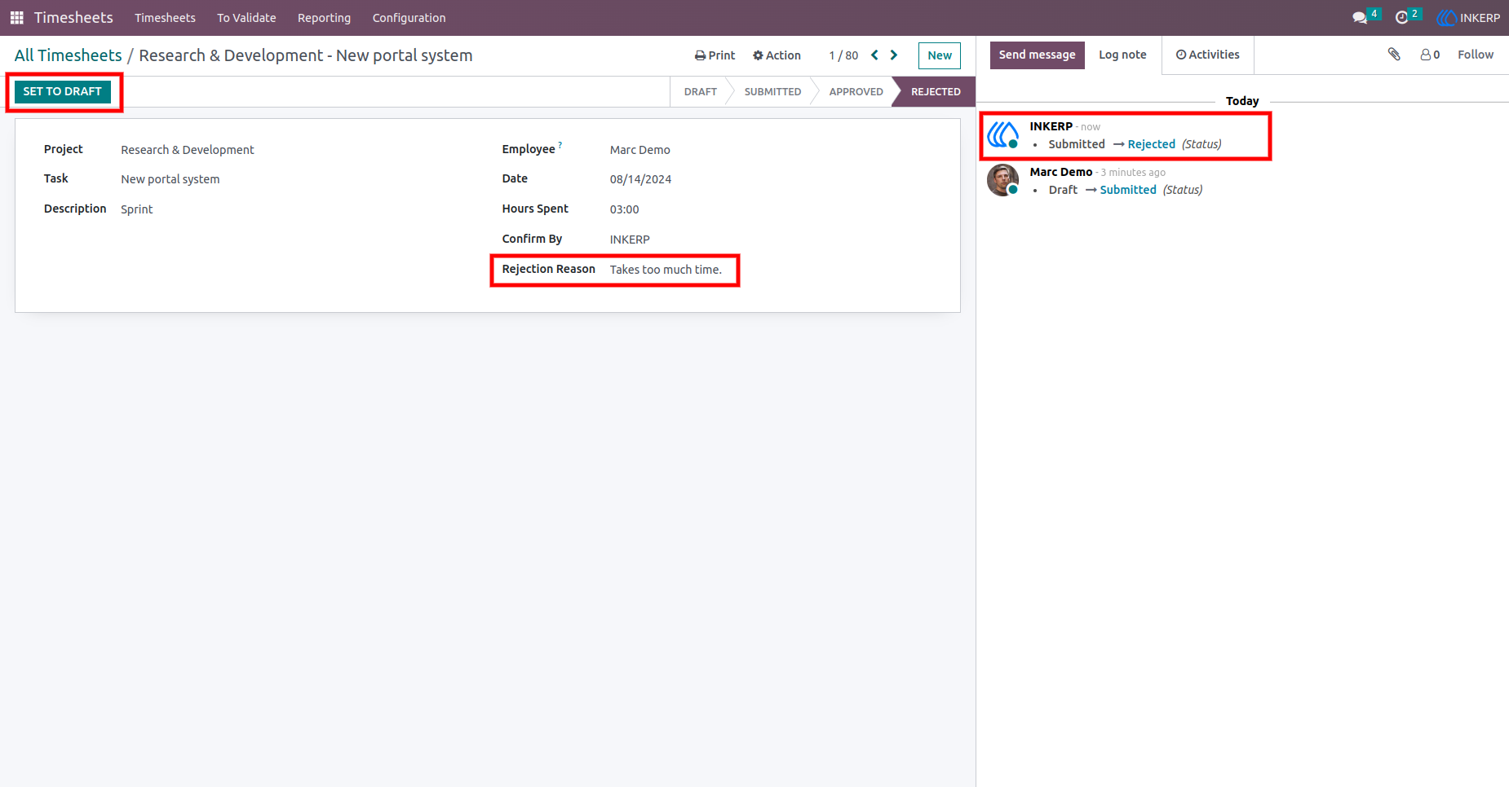
Task: Click Research & Development project value
Action: click(188, 150)
